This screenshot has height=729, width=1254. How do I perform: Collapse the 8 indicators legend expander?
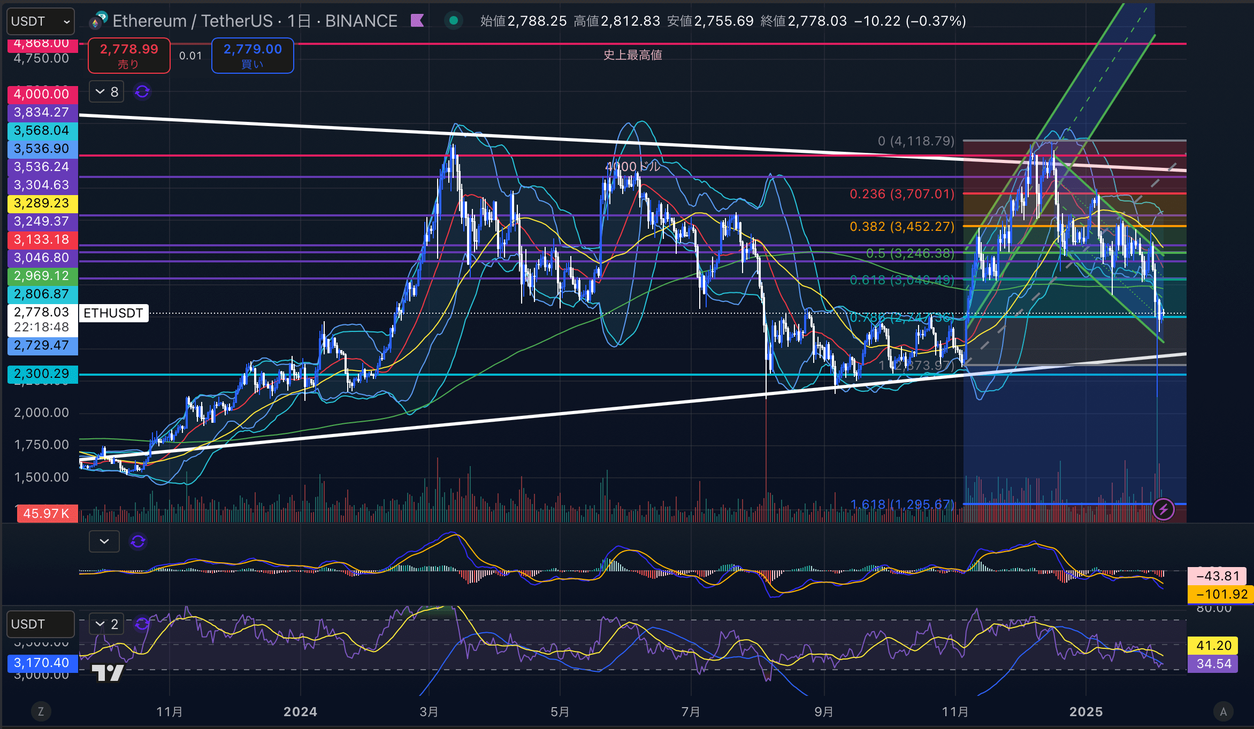[x=106, y=92]
